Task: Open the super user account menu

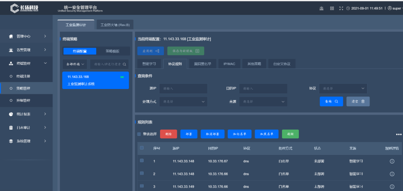Action: coord(394,8)
